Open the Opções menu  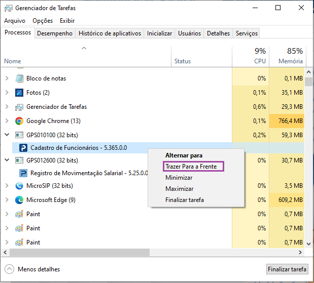point(43,21)
